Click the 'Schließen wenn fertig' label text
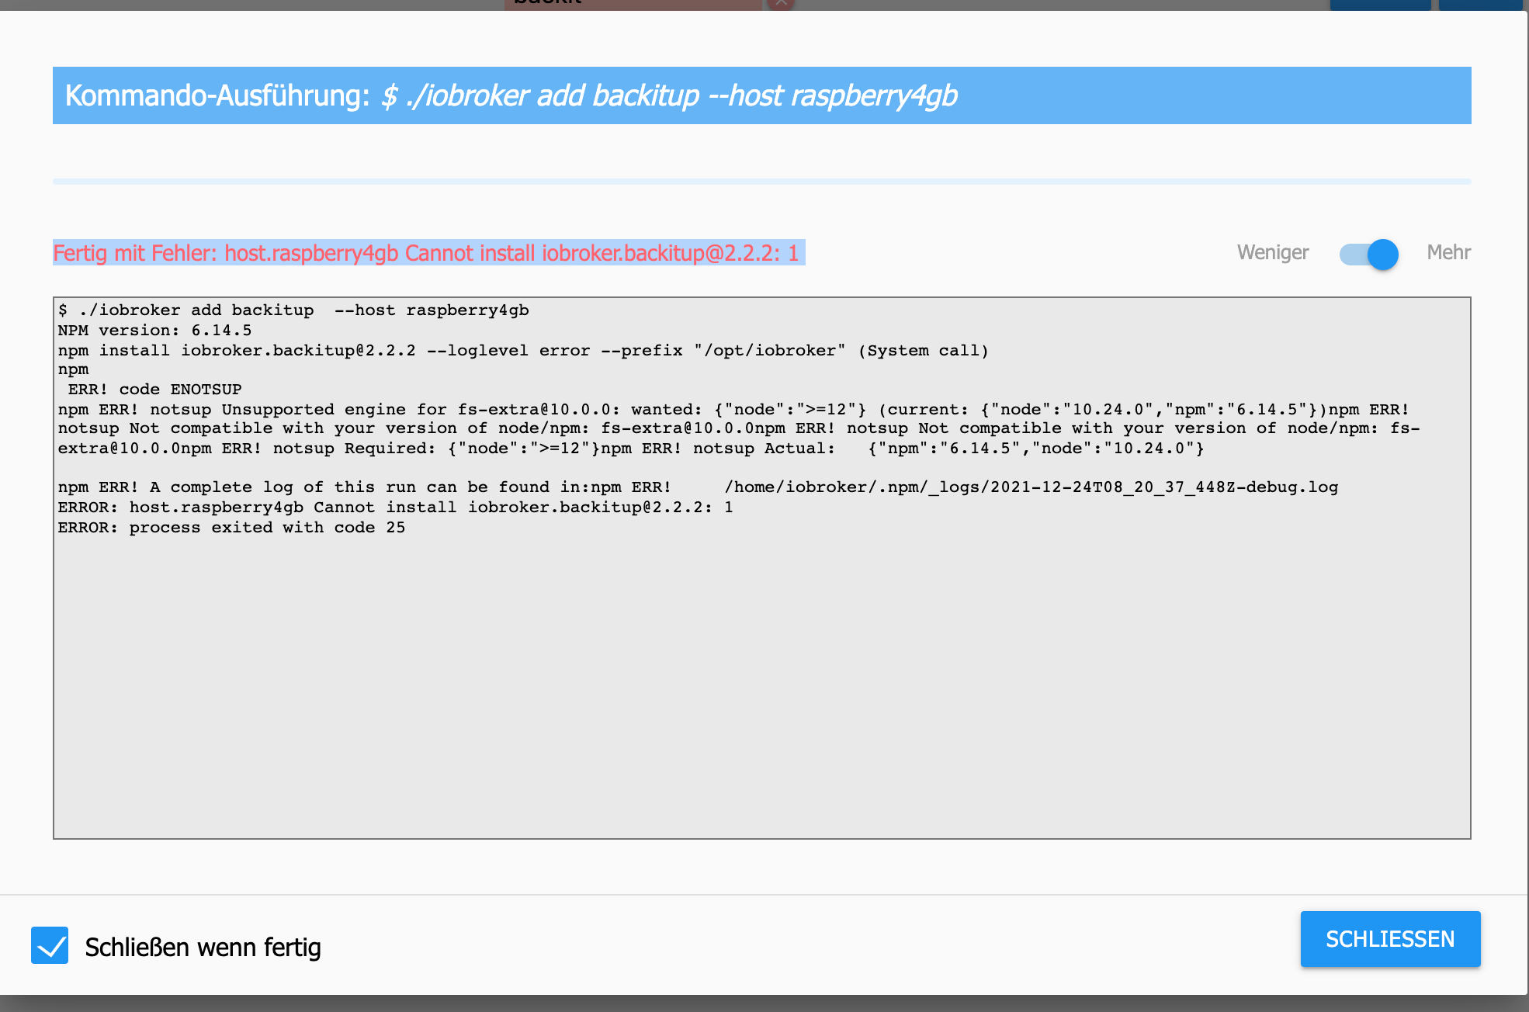This screenshot has width=1529, height=1012. pyautogui.click(x=203, y=947)
